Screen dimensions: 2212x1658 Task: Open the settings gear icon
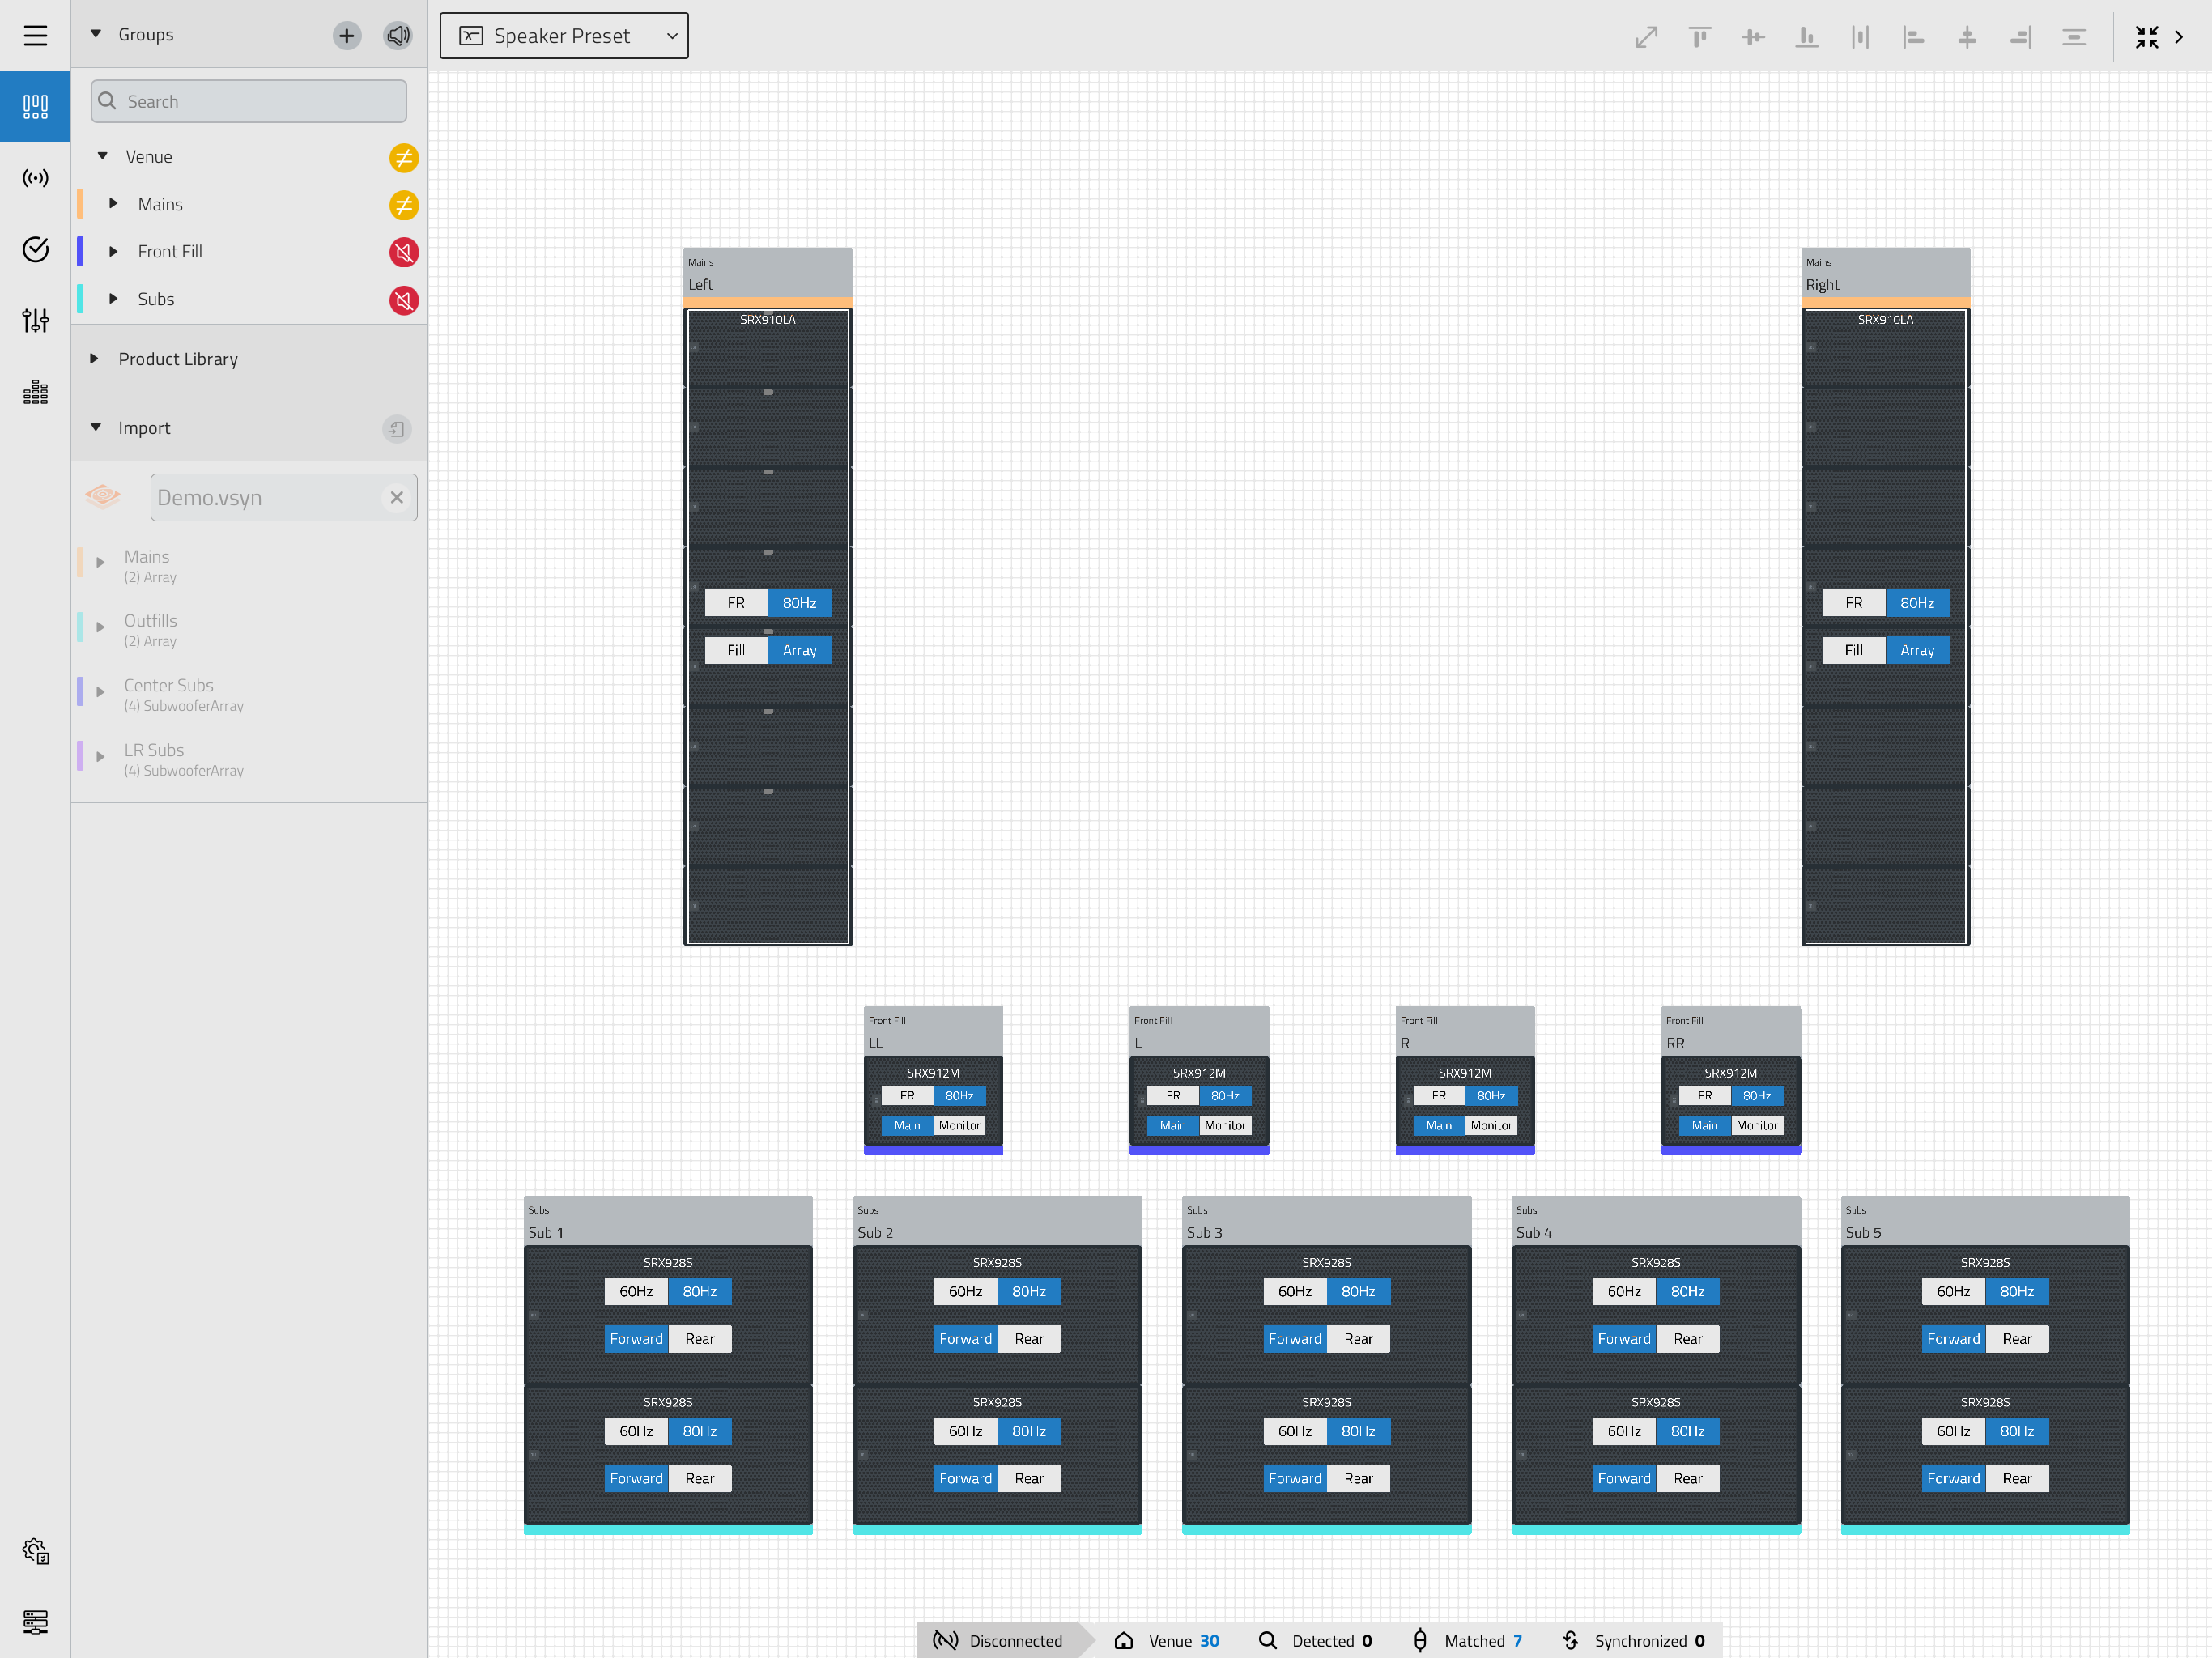click(35, 1551)
